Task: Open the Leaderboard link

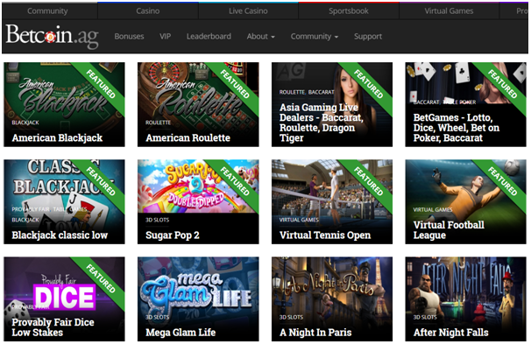Action: [x=209, y=37]
